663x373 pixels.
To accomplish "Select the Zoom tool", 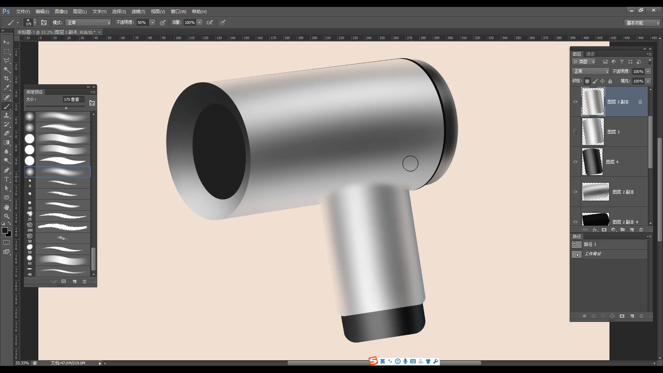I will coord(7,216).
